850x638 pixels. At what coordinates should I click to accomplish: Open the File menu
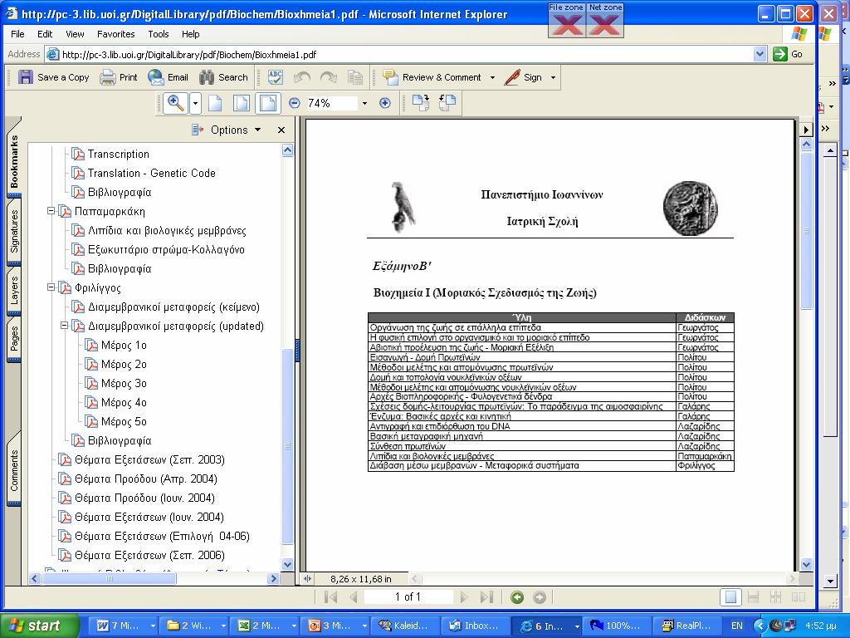click(17, 34)
